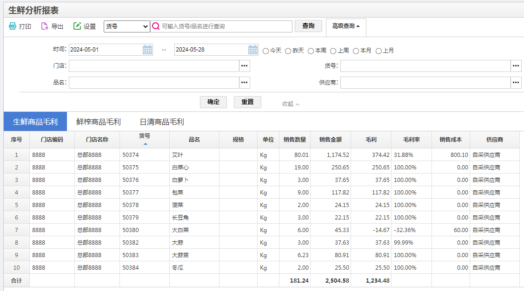
Task: Click the 销售数量 column header
Action: [295, 140]
